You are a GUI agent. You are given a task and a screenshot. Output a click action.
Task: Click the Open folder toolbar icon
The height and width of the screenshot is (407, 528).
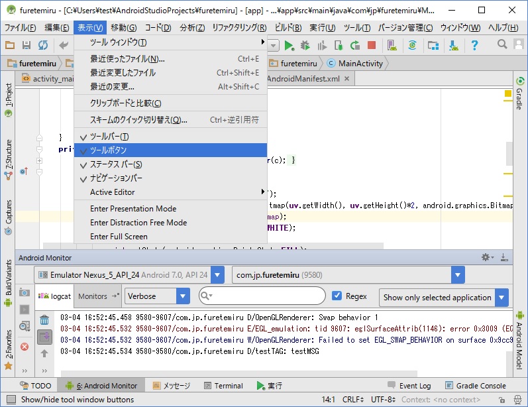10,45
